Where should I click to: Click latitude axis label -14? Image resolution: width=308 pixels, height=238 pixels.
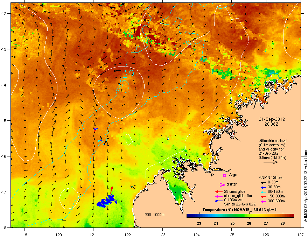point(4,85)
